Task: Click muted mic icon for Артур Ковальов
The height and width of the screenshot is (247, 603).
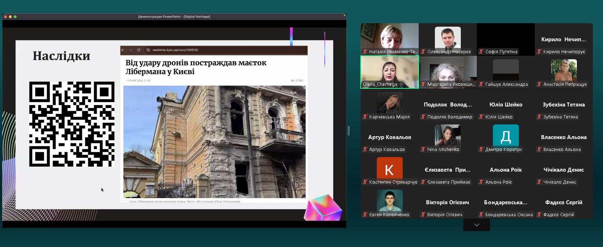Action: click(365, 150)
